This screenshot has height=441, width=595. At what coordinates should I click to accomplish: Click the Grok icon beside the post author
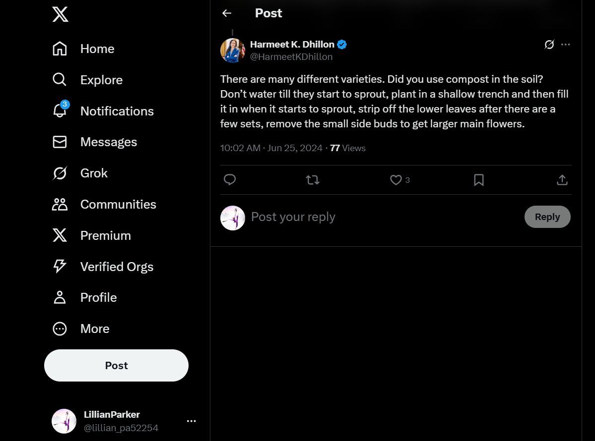(549, 45)
